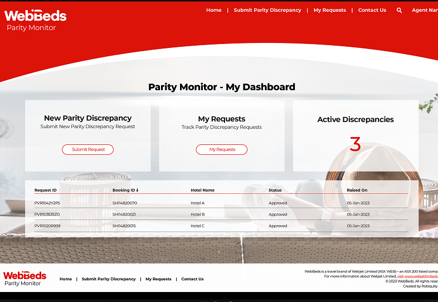Go to My Requests in top navigation
The height and width of the screenshot is (302, 438).
coord(329,10)
